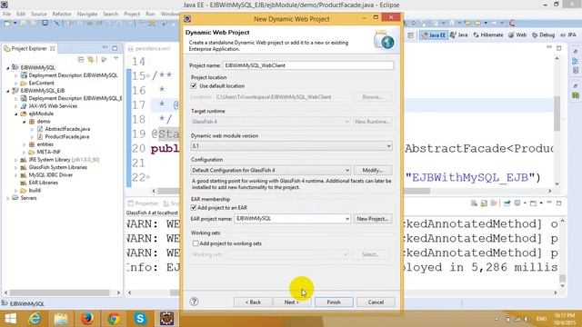This screenshot has height=327, width=582.
Task: Maximize the editor area
Action: [x=558, y=48]
